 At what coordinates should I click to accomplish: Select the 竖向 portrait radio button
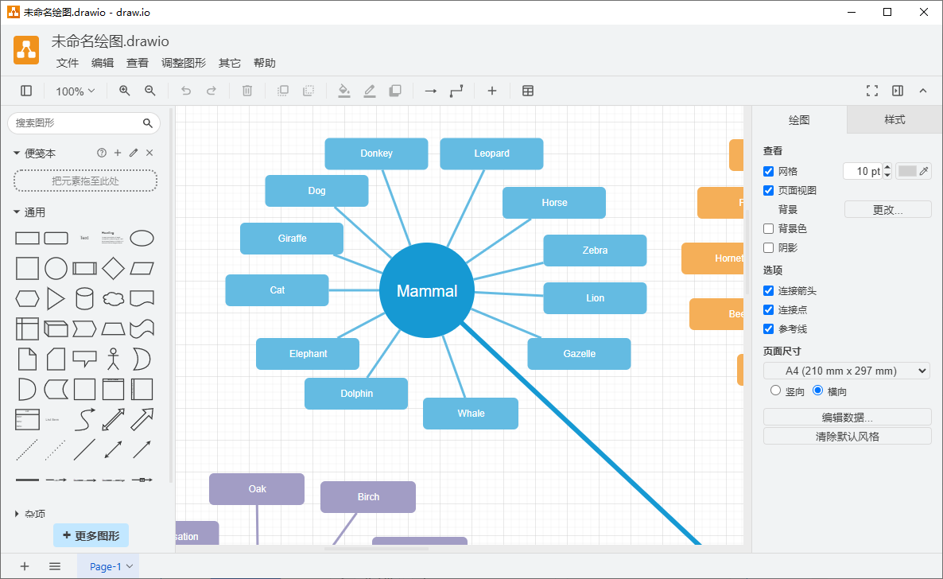775,390
